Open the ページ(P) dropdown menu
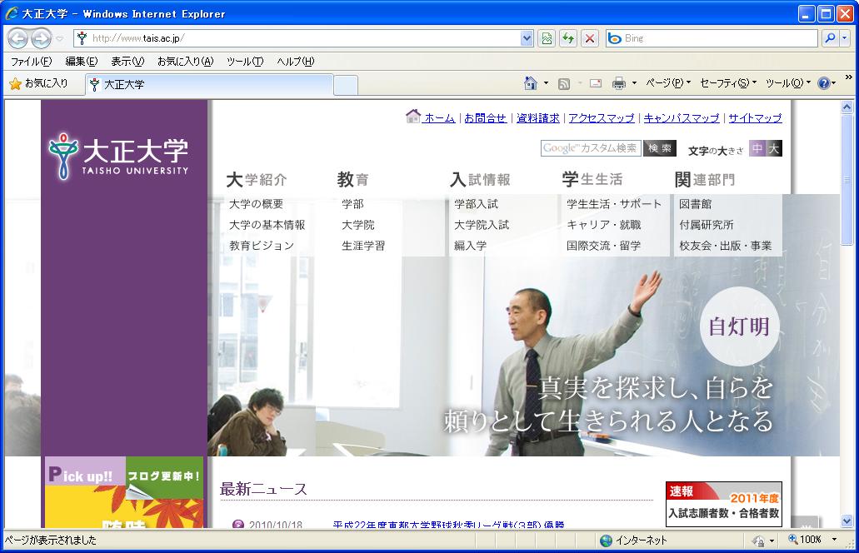The width and height of the screenshot is (859, 553). (x=668, y=83)
